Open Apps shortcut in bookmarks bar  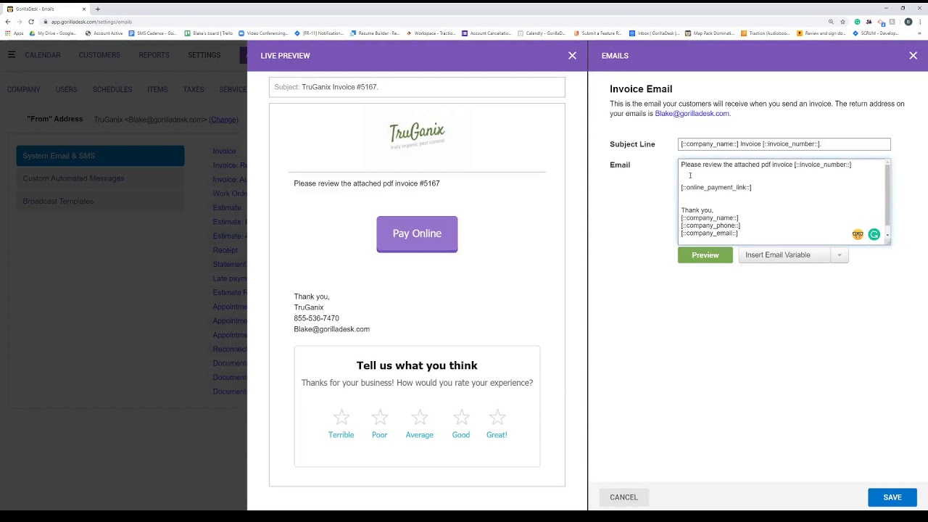(14, 33)
